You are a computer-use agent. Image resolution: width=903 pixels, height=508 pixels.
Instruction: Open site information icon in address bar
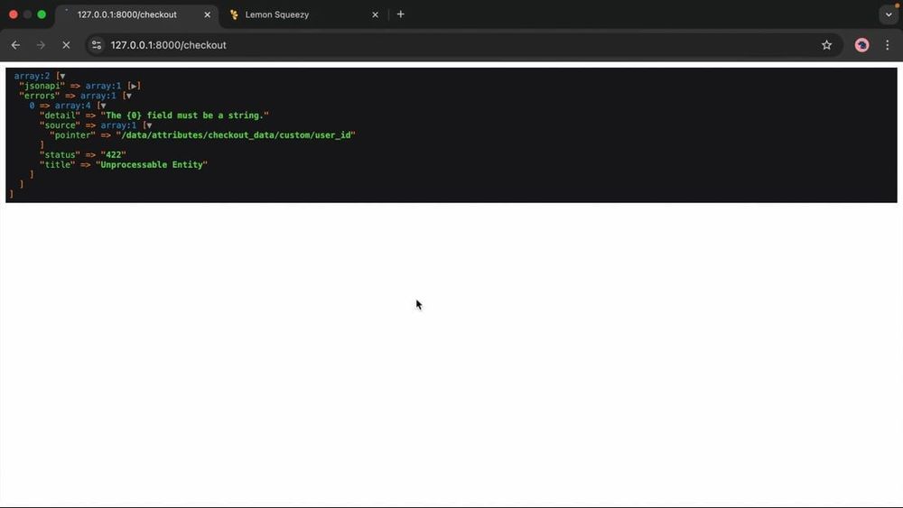[x=97, y=45]
